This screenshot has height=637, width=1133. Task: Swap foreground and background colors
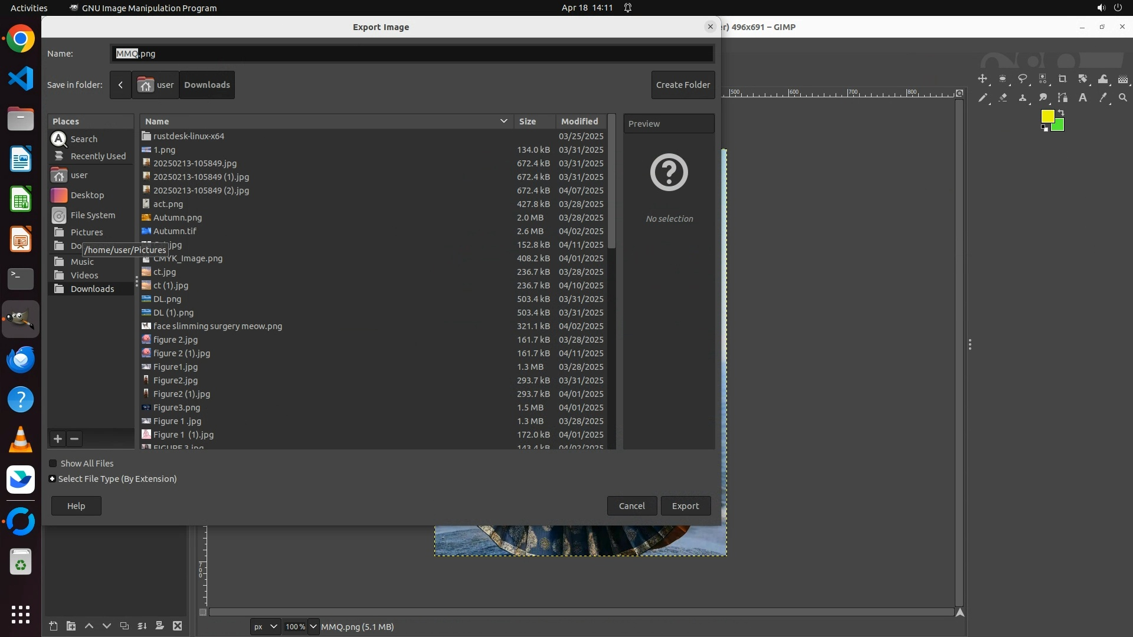coord(1061,112)
